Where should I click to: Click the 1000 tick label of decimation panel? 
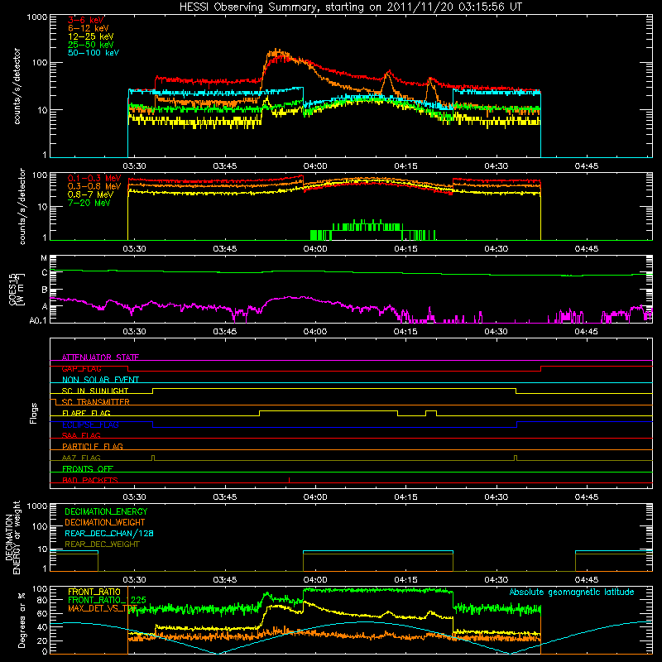[x=37, y=506]
